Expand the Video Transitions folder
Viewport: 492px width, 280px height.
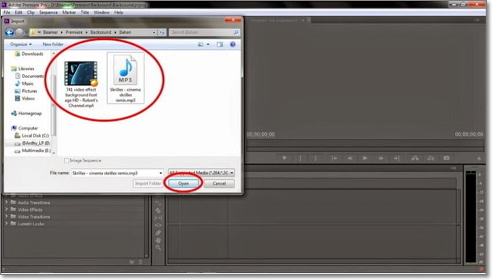coord(6,217)
